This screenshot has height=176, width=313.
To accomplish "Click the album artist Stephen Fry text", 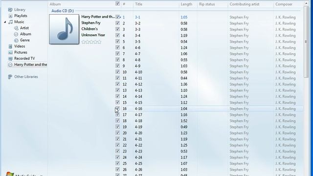I will (91, 23).
